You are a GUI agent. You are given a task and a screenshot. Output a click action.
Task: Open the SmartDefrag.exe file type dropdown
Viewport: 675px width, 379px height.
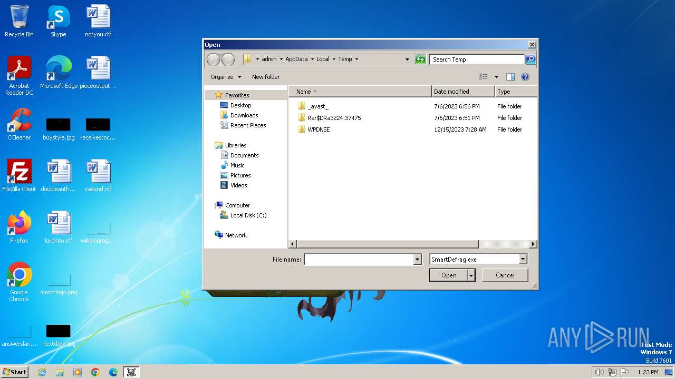click(523, 260)
